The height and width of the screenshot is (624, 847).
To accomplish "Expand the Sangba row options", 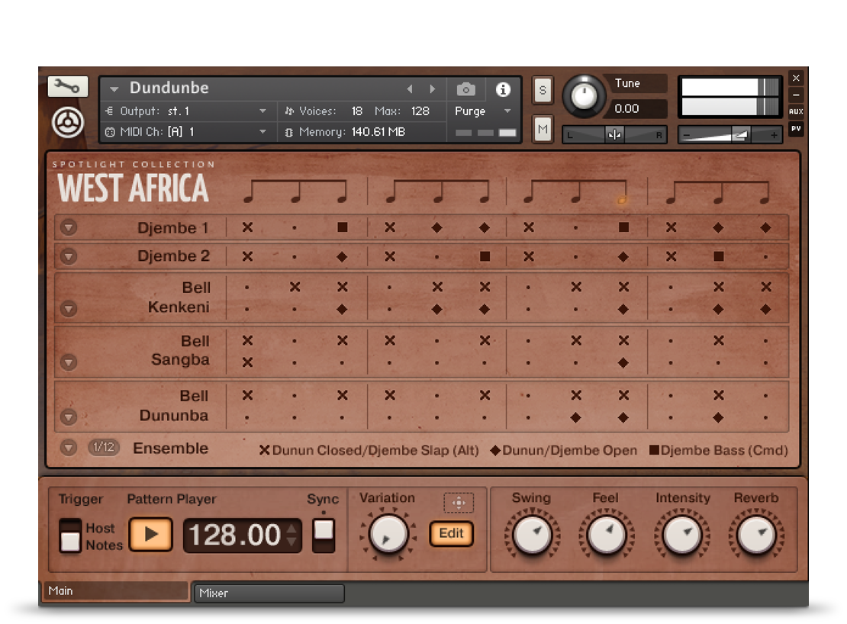I will [x=69, y=362].
